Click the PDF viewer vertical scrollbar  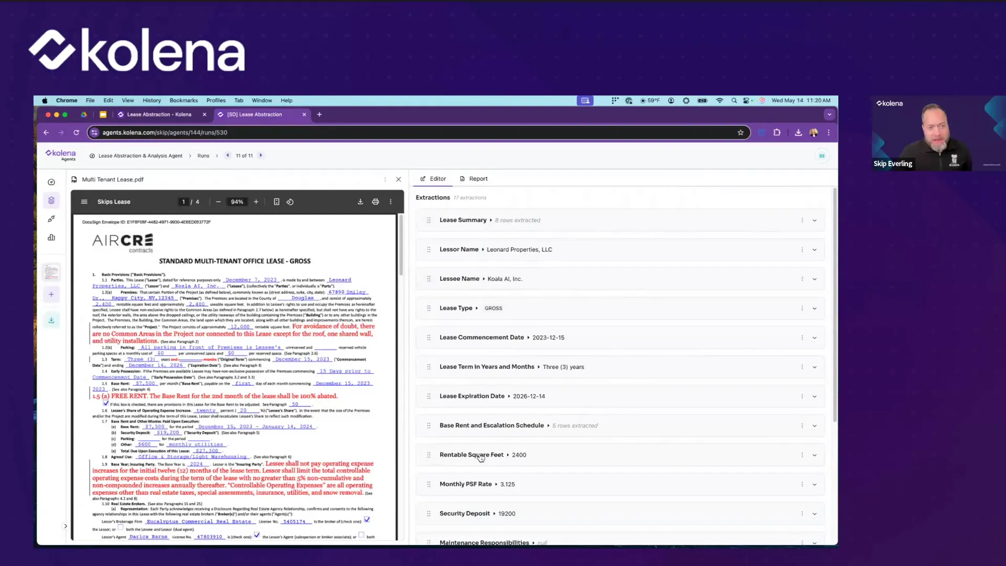pyautogui.click(x=401, y=245)
